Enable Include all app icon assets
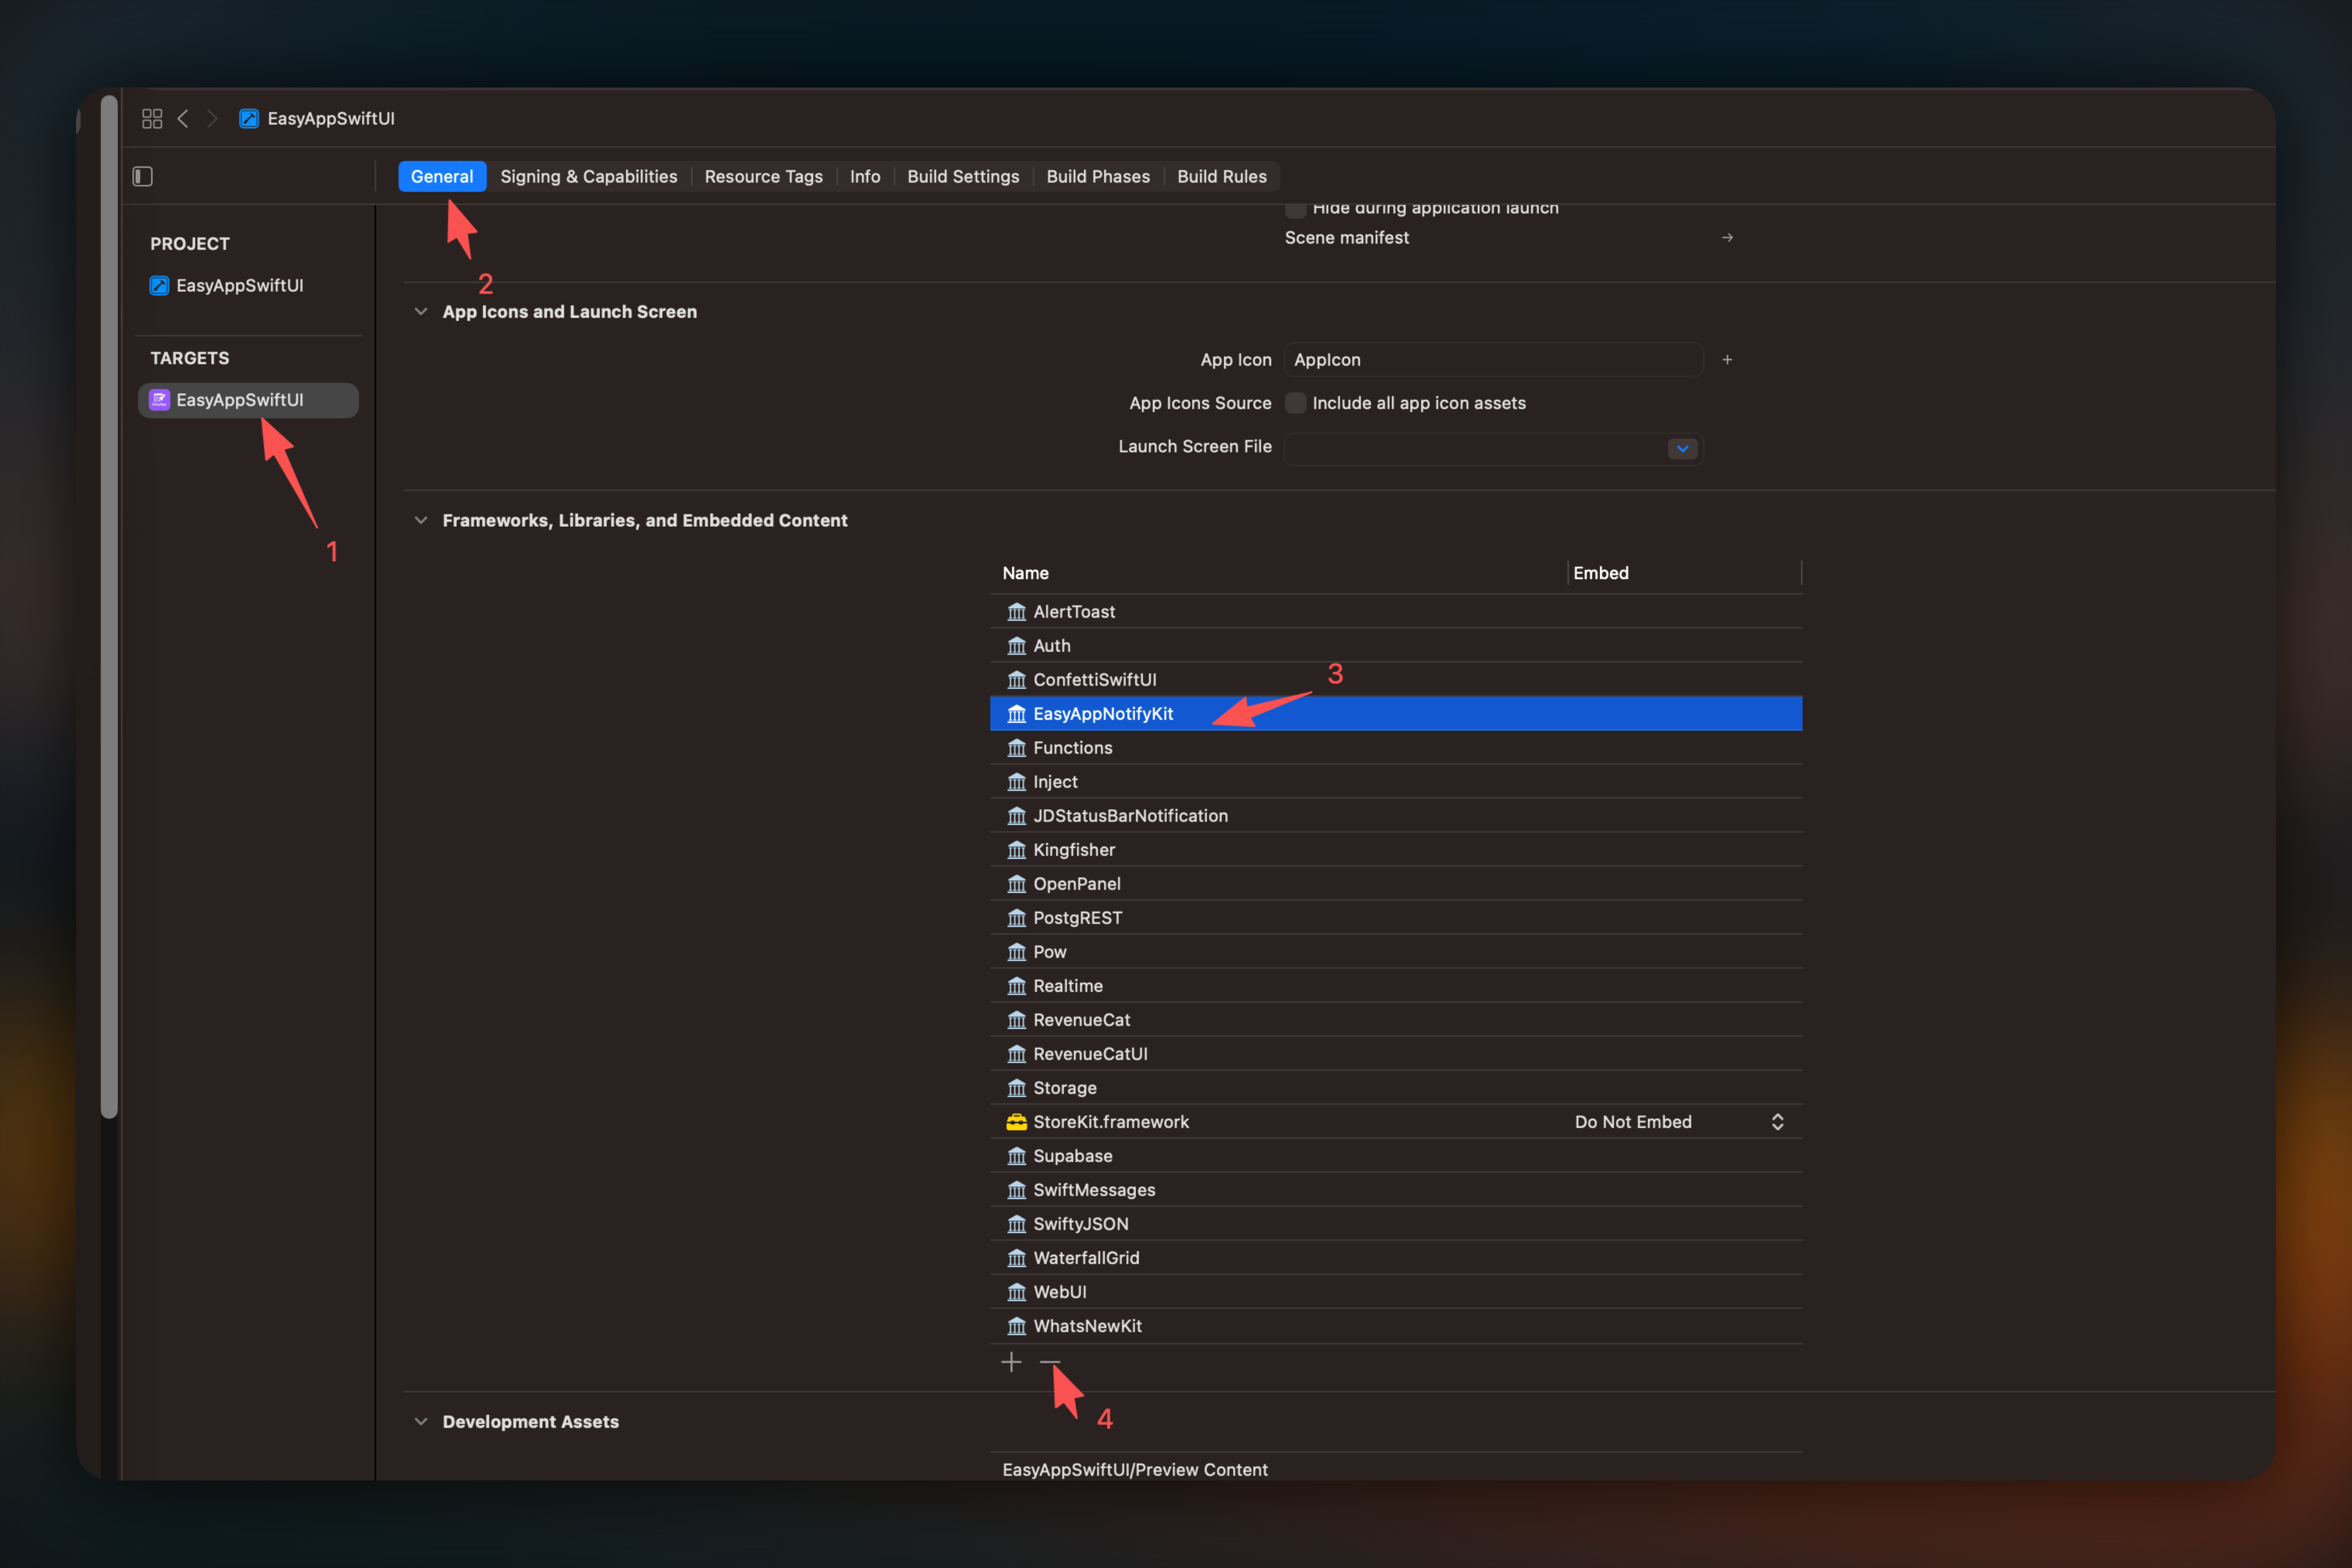The image size is (2352, 1568). (x=1296, y=403)
